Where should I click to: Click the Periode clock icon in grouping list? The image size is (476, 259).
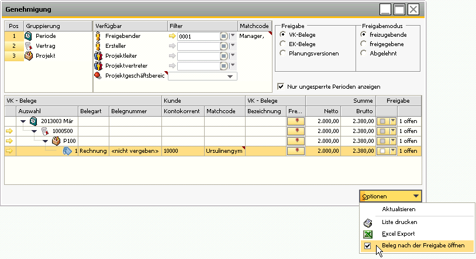coord(28,36)
